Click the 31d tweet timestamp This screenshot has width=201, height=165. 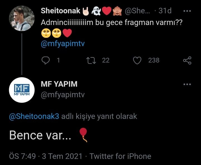165,11
